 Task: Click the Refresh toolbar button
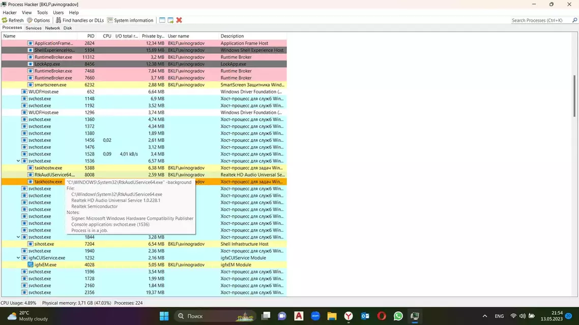(x=13, y=20)
